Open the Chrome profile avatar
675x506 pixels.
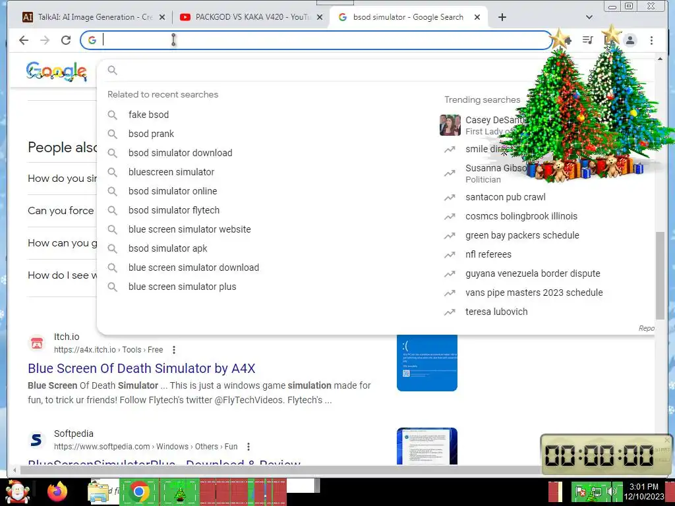630,40
